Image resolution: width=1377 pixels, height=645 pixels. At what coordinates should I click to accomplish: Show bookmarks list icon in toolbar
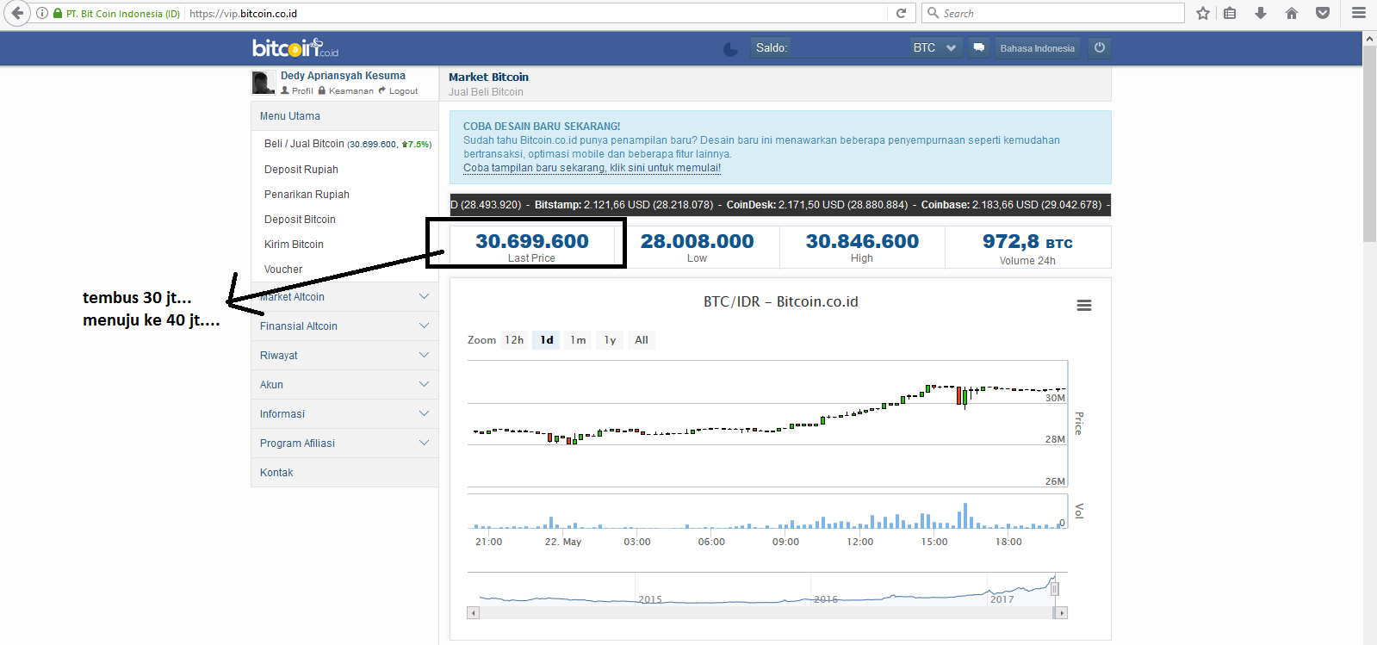pyautogui.click(x=1230, y=13)
